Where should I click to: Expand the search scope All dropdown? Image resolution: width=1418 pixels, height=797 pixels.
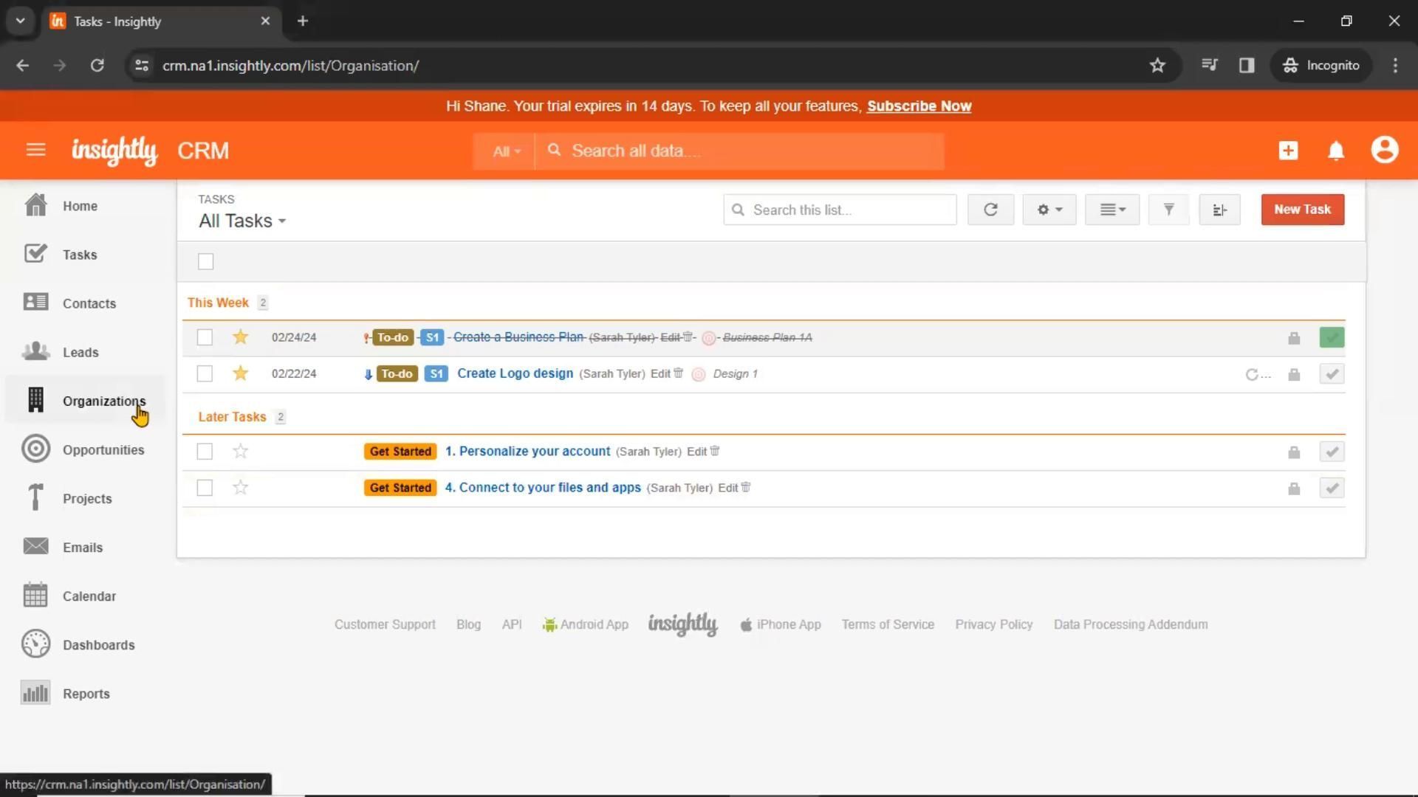[x=506, y=151]
